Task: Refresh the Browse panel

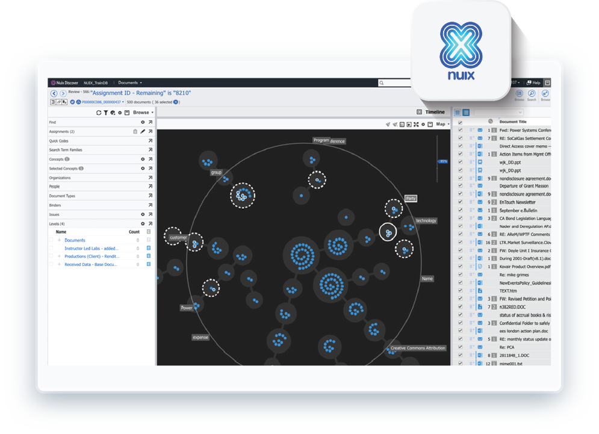Action: coord(99,113)
